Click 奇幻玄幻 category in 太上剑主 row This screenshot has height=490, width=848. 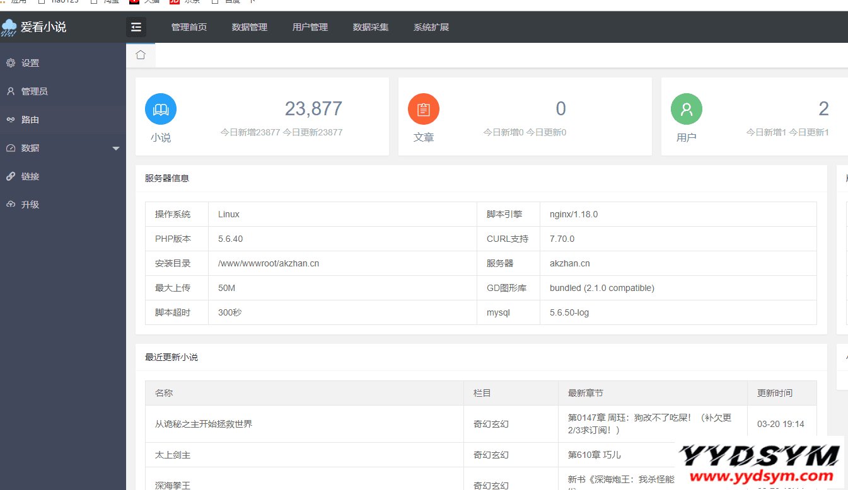pos(491,455)
